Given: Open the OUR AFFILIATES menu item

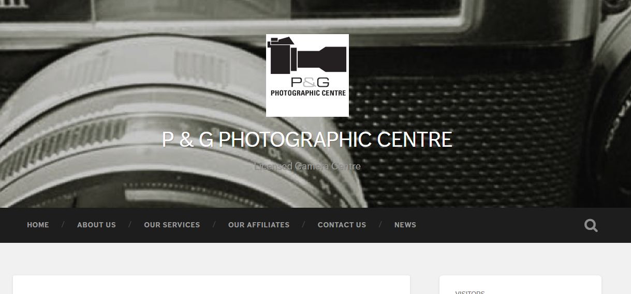Looking at the screenshot, I should (259, 225).
